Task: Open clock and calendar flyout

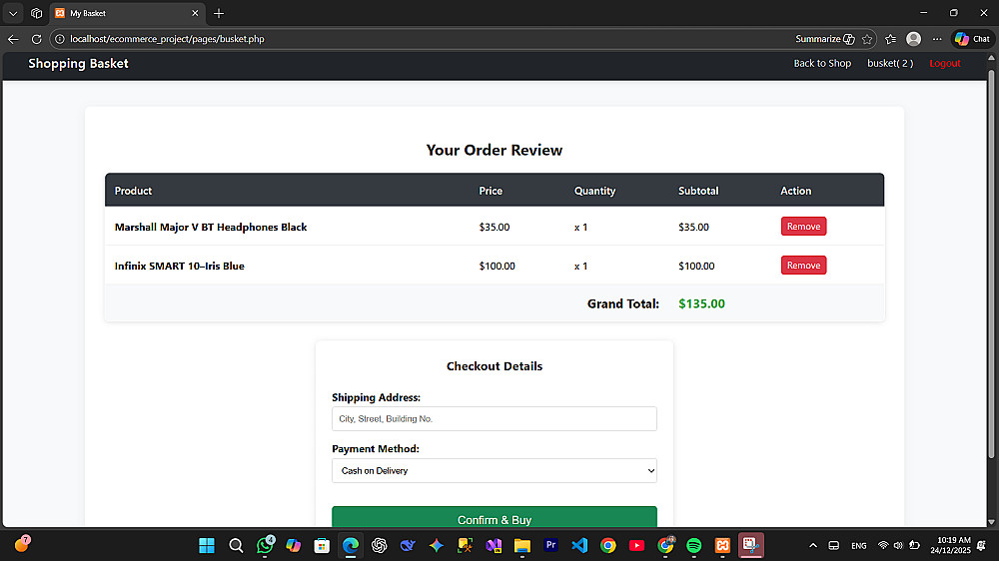Action: [x=950, y=545]
